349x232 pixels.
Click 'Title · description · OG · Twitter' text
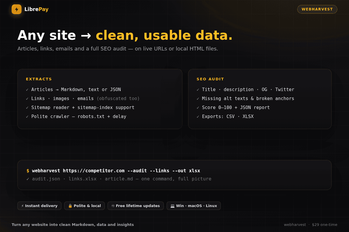248,90
